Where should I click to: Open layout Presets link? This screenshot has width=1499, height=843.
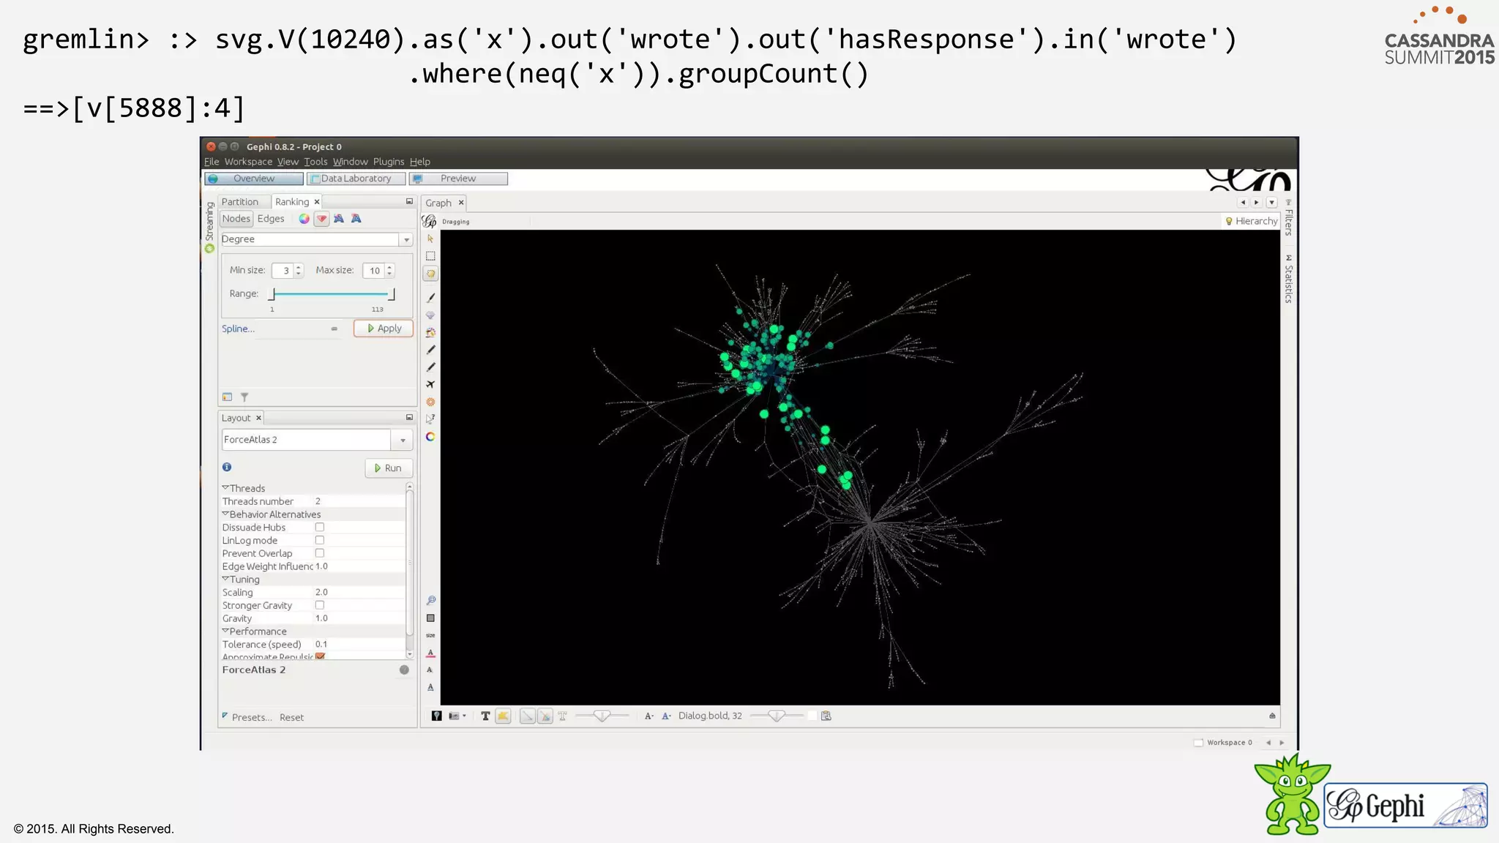click(252, 718)
